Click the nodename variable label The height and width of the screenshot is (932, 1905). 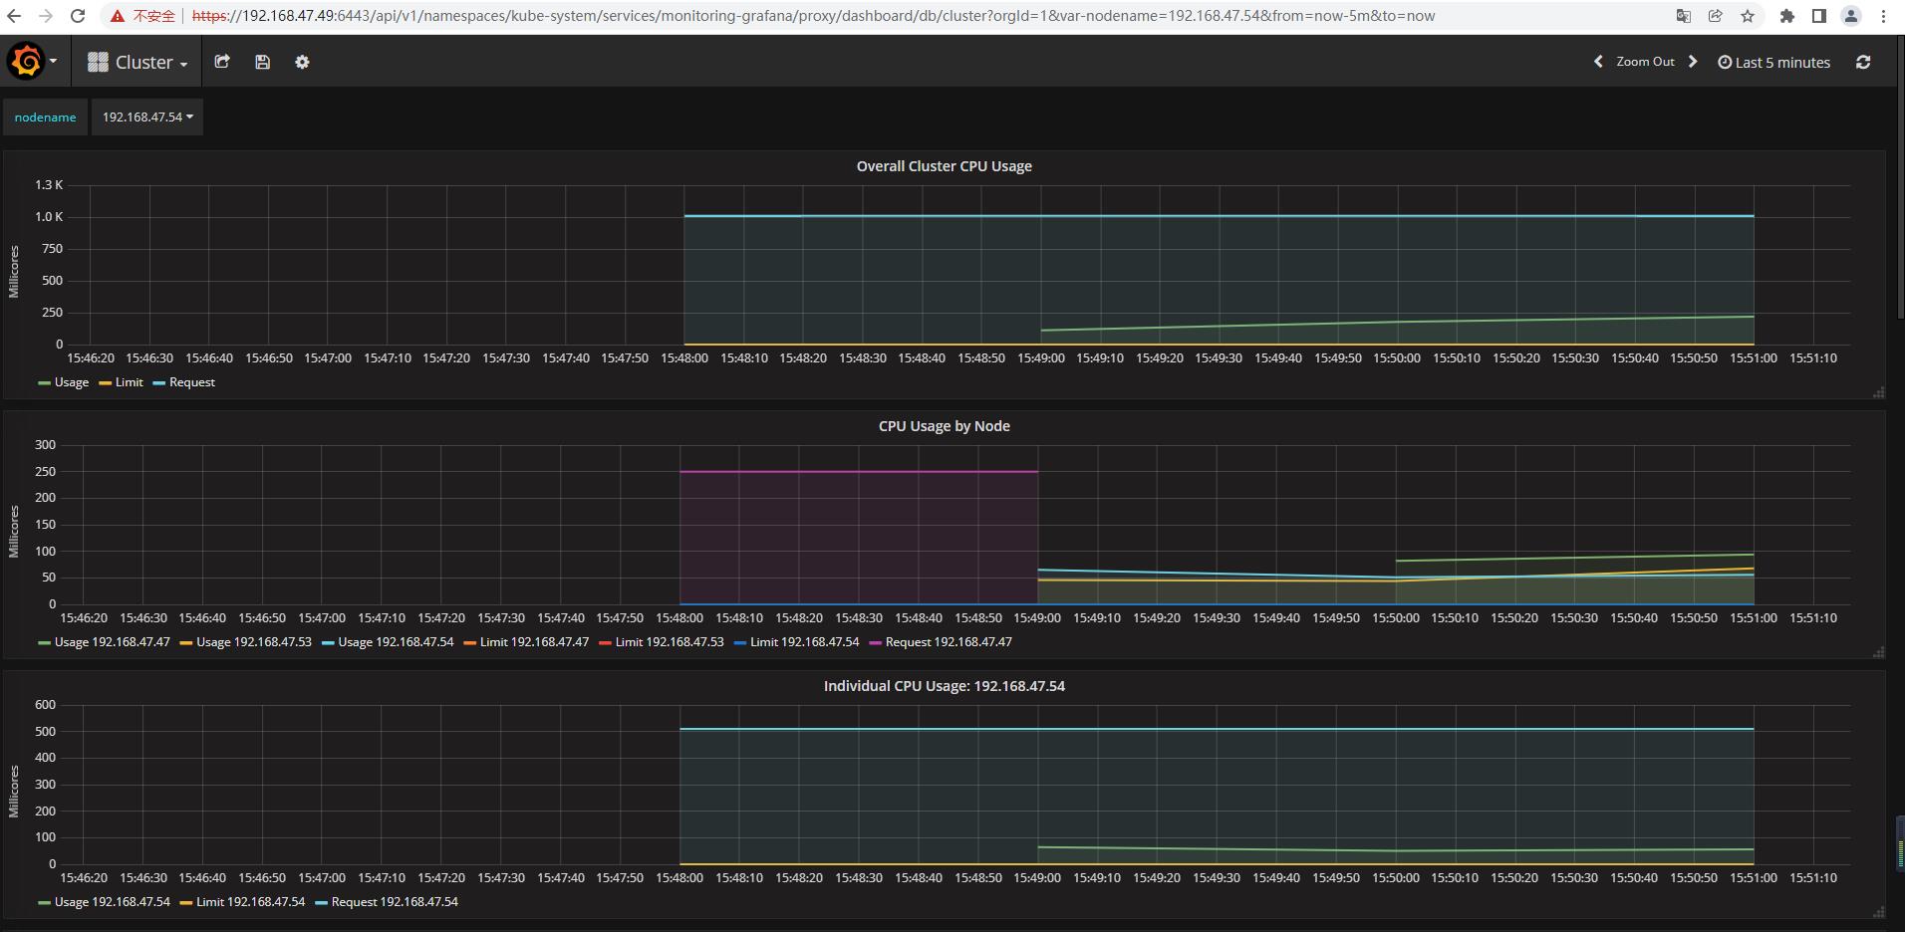[x=45, y=116]
